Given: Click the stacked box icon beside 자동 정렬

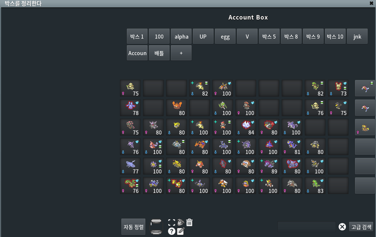Looking at the screenshot, I should [x=156, y=227].
